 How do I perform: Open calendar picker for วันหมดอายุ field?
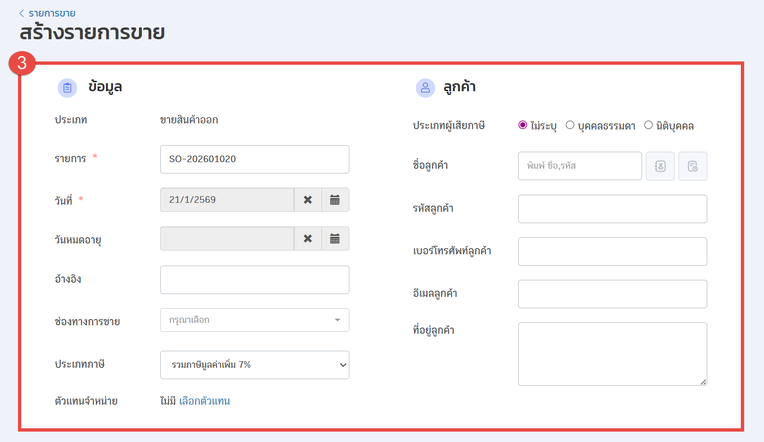[x=335, y=239]
